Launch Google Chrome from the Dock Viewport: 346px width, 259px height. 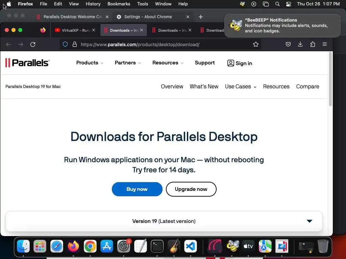90,246
